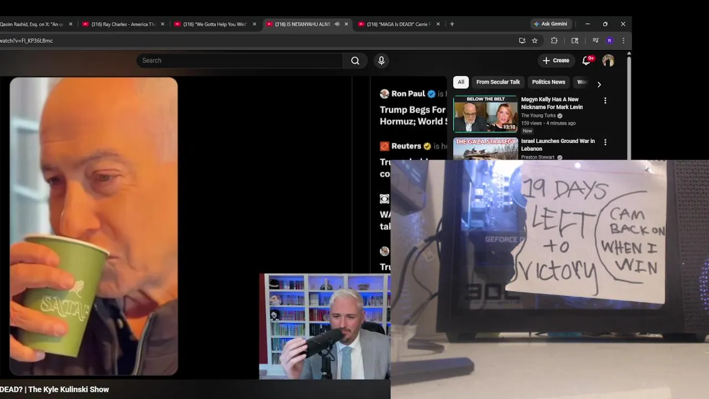
Task: Close the We Gotta Help You Win tab
Action: (254, 24)
